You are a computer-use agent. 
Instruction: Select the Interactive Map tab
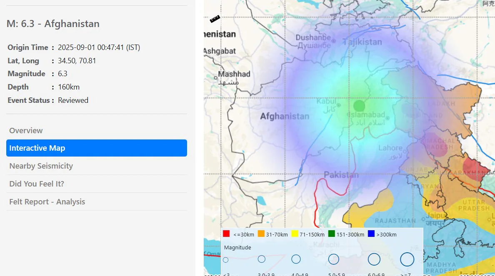(97, 148)
